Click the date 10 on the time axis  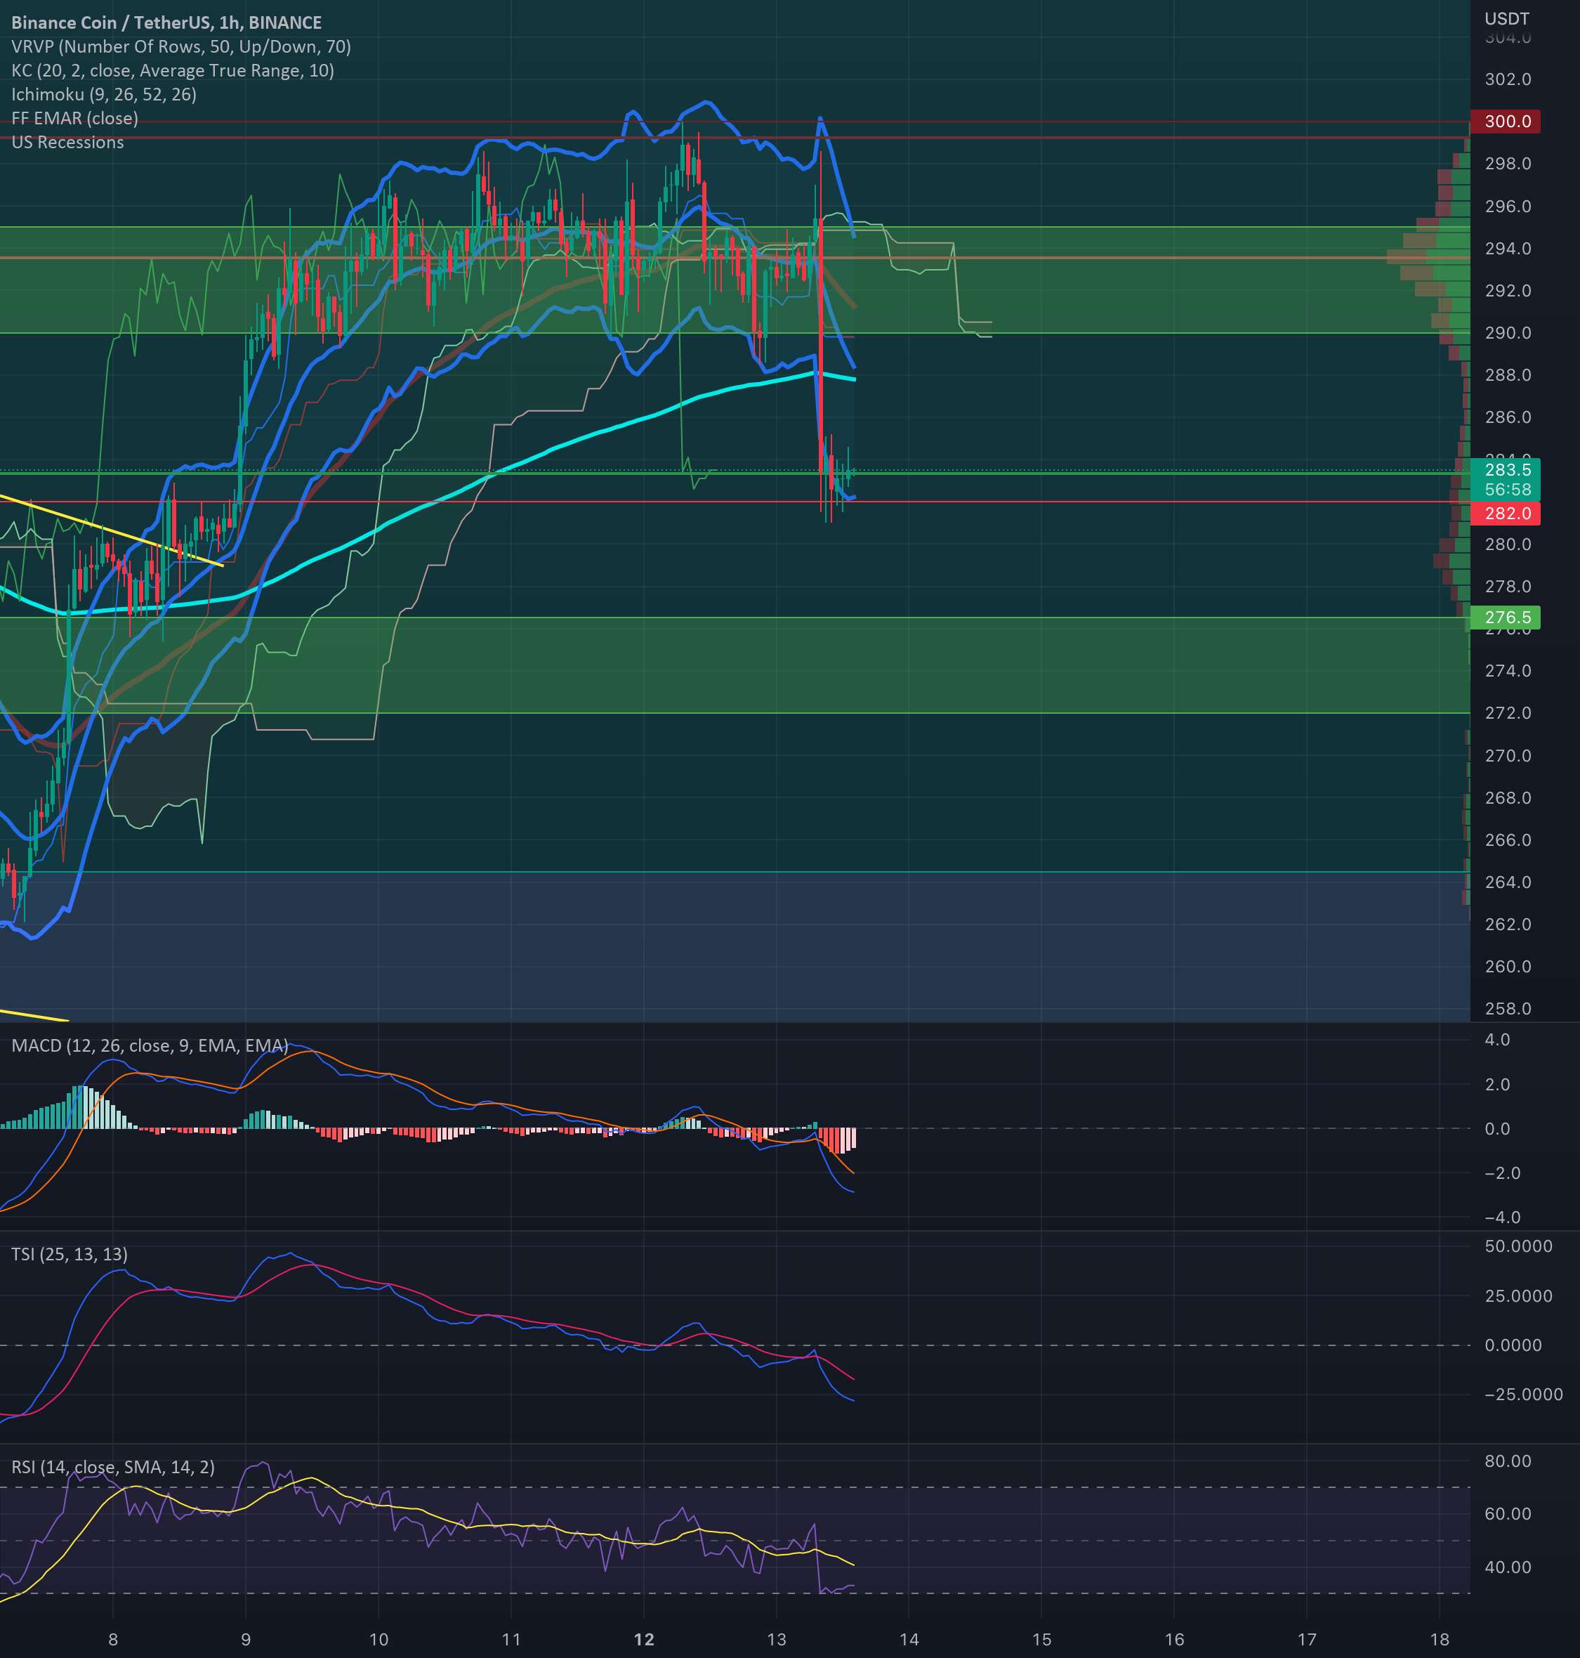[378, 1640]
